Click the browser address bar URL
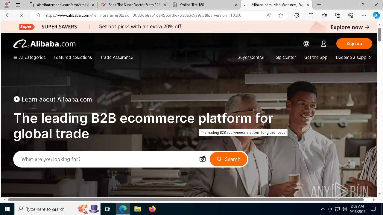Image resolution: width=383 pixels, height=215 pixels. click(x=143, y=15)
